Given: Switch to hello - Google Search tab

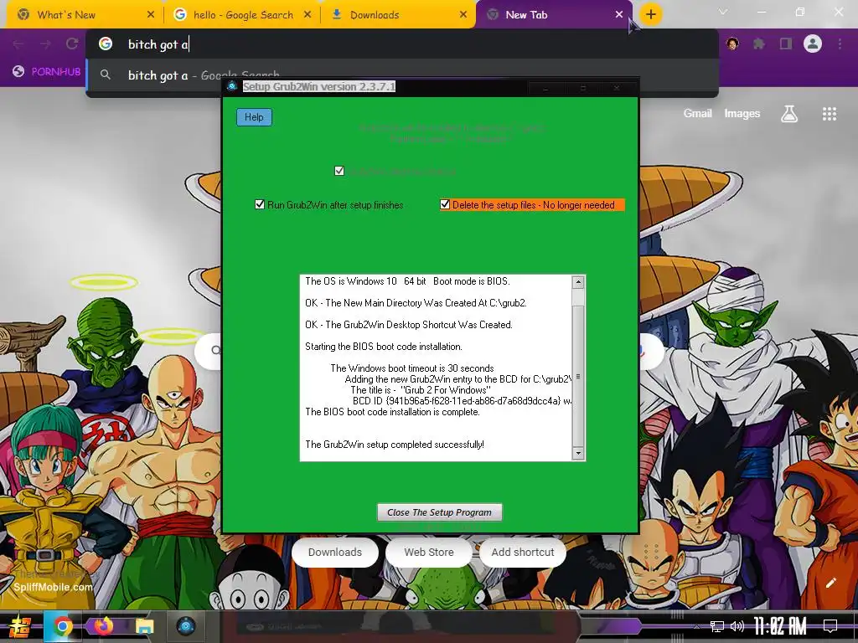Looking at the screenshot, I should click(x=243, y=15).
